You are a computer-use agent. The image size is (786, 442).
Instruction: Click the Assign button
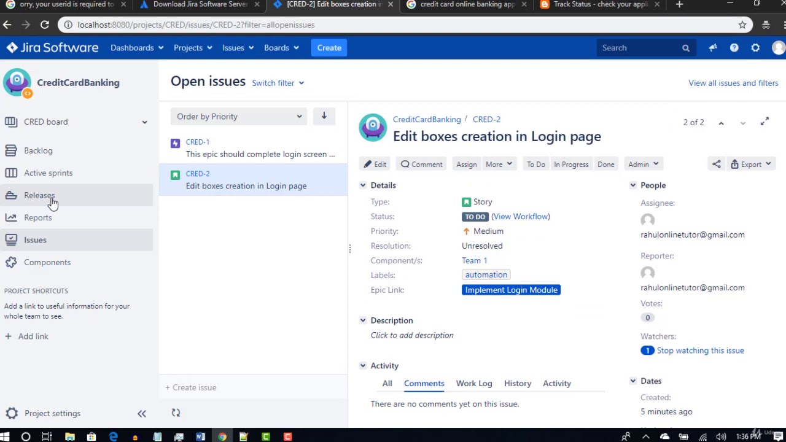(467, 165)
